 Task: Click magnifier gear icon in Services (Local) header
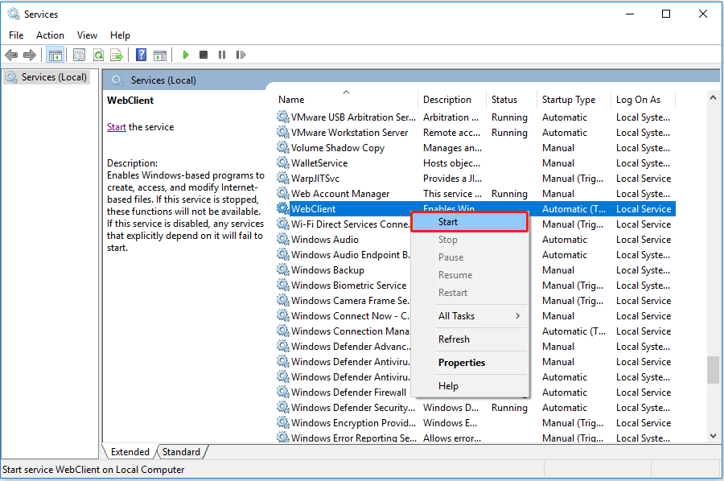[117, 80]
